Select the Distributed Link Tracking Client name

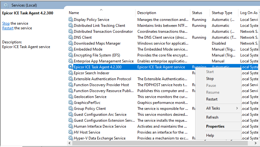click(99, 26)
